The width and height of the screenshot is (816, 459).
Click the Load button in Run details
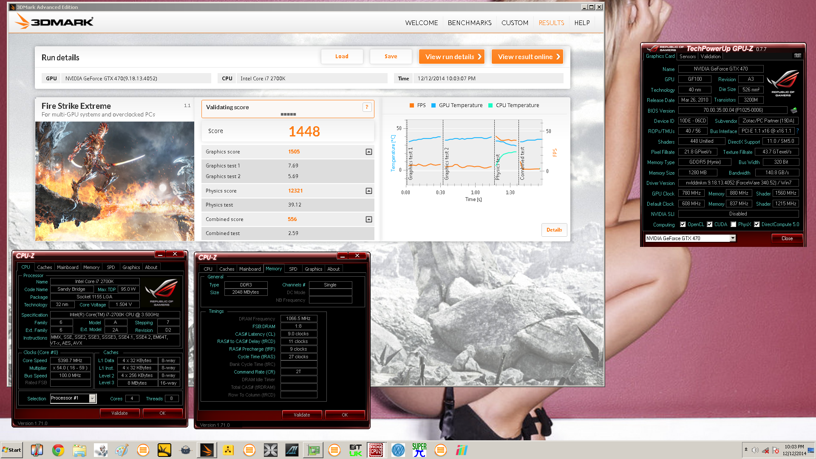(x=342, y=57)
